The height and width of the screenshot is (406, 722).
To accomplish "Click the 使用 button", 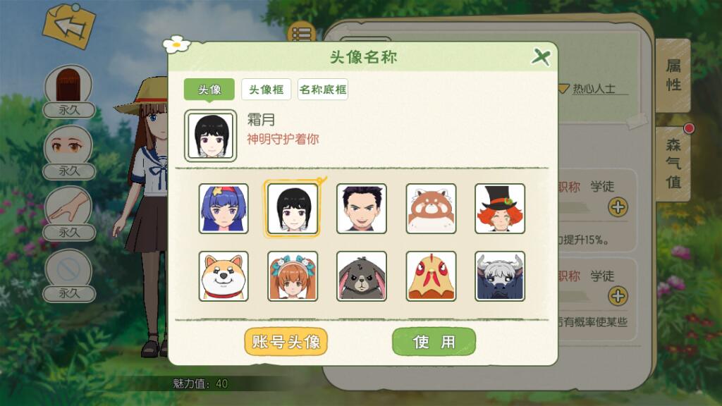I will [434, 342].
